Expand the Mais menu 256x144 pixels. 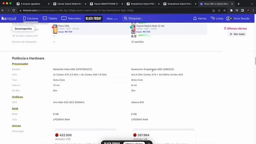112,19
